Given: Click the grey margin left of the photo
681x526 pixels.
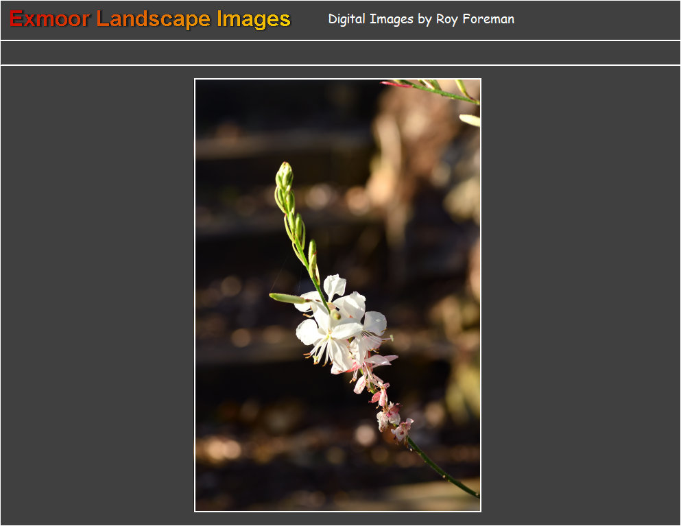Looking at the screenshot, I should pyautogui.click(x=96, y=295).
